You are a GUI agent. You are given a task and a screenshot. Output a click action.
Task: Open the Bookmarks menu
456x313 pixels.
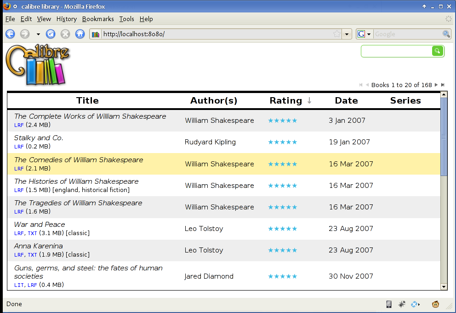click(x=98, y=19)
